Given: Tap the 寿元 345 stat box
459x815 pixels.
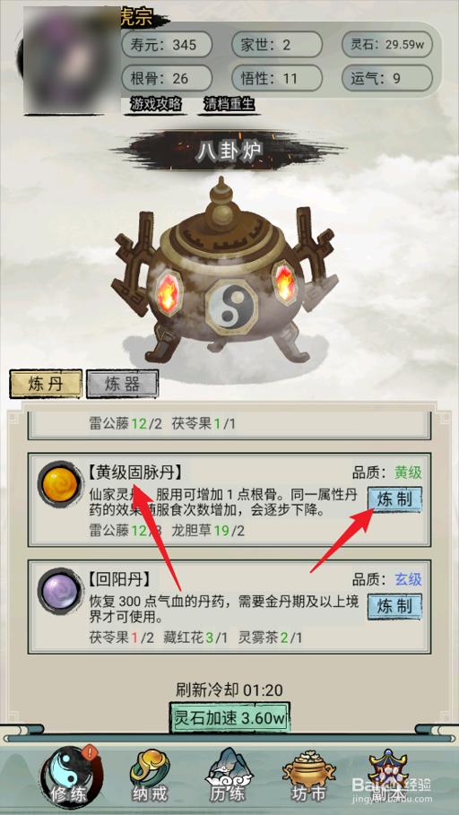Looking at the screenshot, I should click(x=167, y=44).
